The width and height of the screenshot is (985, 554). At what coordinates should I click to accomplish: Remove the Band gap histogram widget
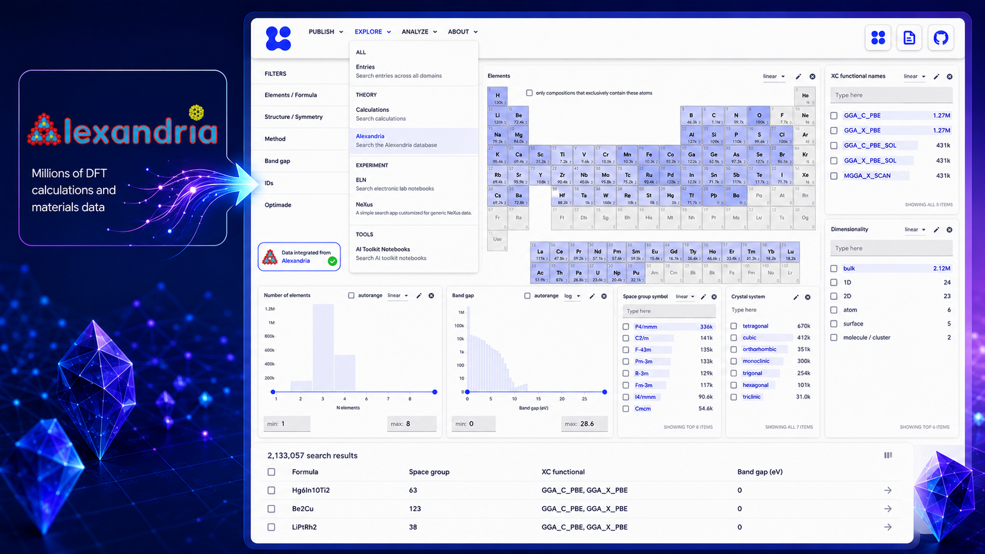pos(604,296)
